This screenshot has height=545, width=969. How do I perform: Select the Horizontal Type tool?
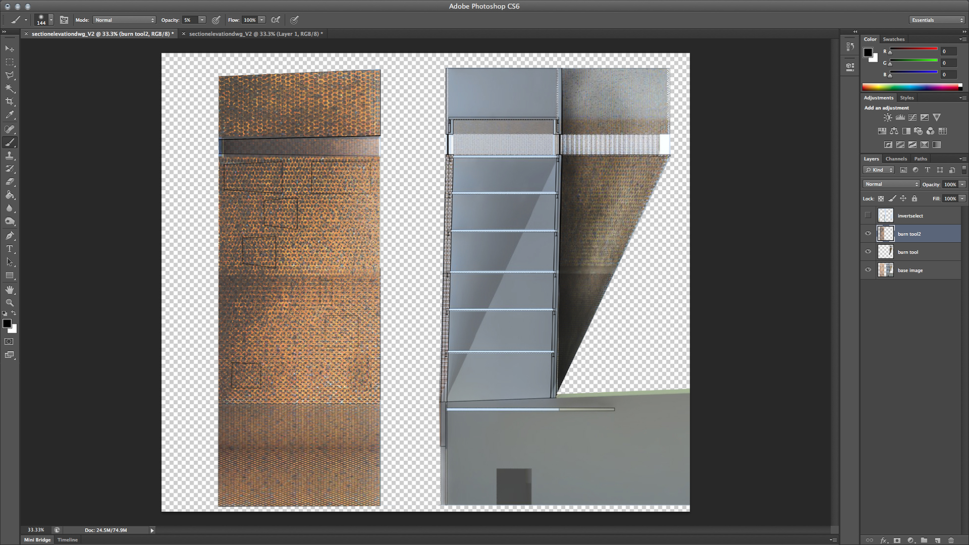tap(10, 249)
